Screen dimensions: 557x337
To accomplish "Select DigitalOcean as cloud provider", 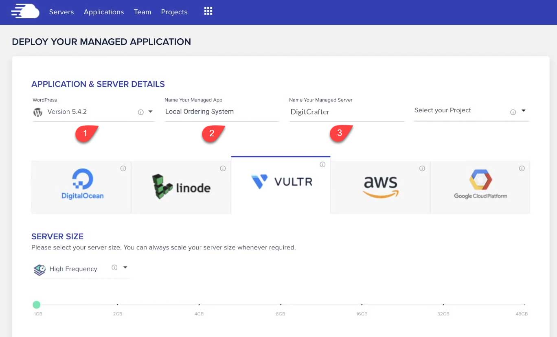I will coord(81,187).
